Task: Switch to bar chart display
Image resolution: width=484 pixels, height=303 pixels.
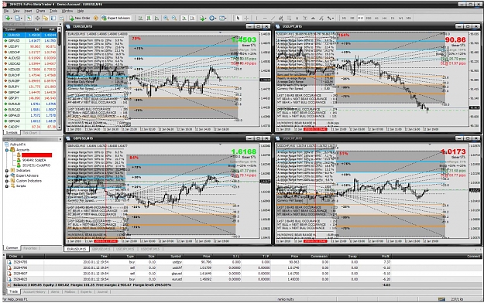Action: coord(140,19)
